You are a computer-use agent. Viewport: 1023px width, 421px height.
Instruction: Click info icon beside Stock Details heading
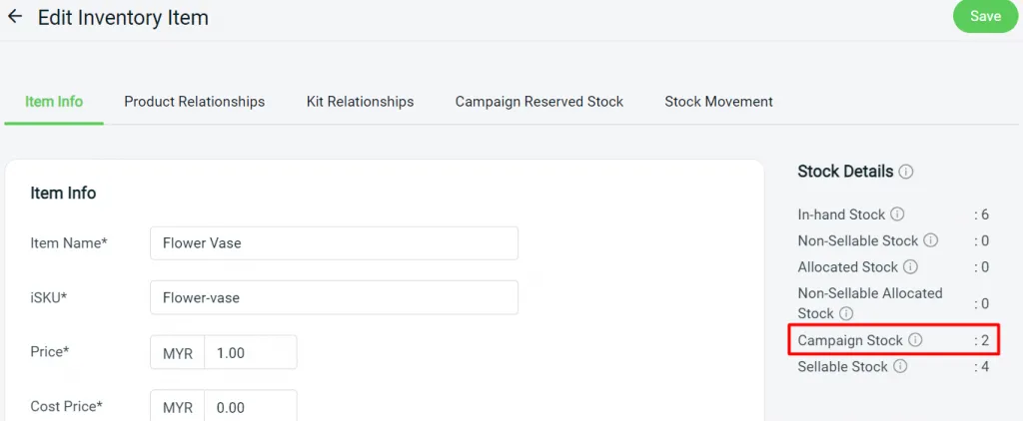pyautogui.click(x=906, y=172)
